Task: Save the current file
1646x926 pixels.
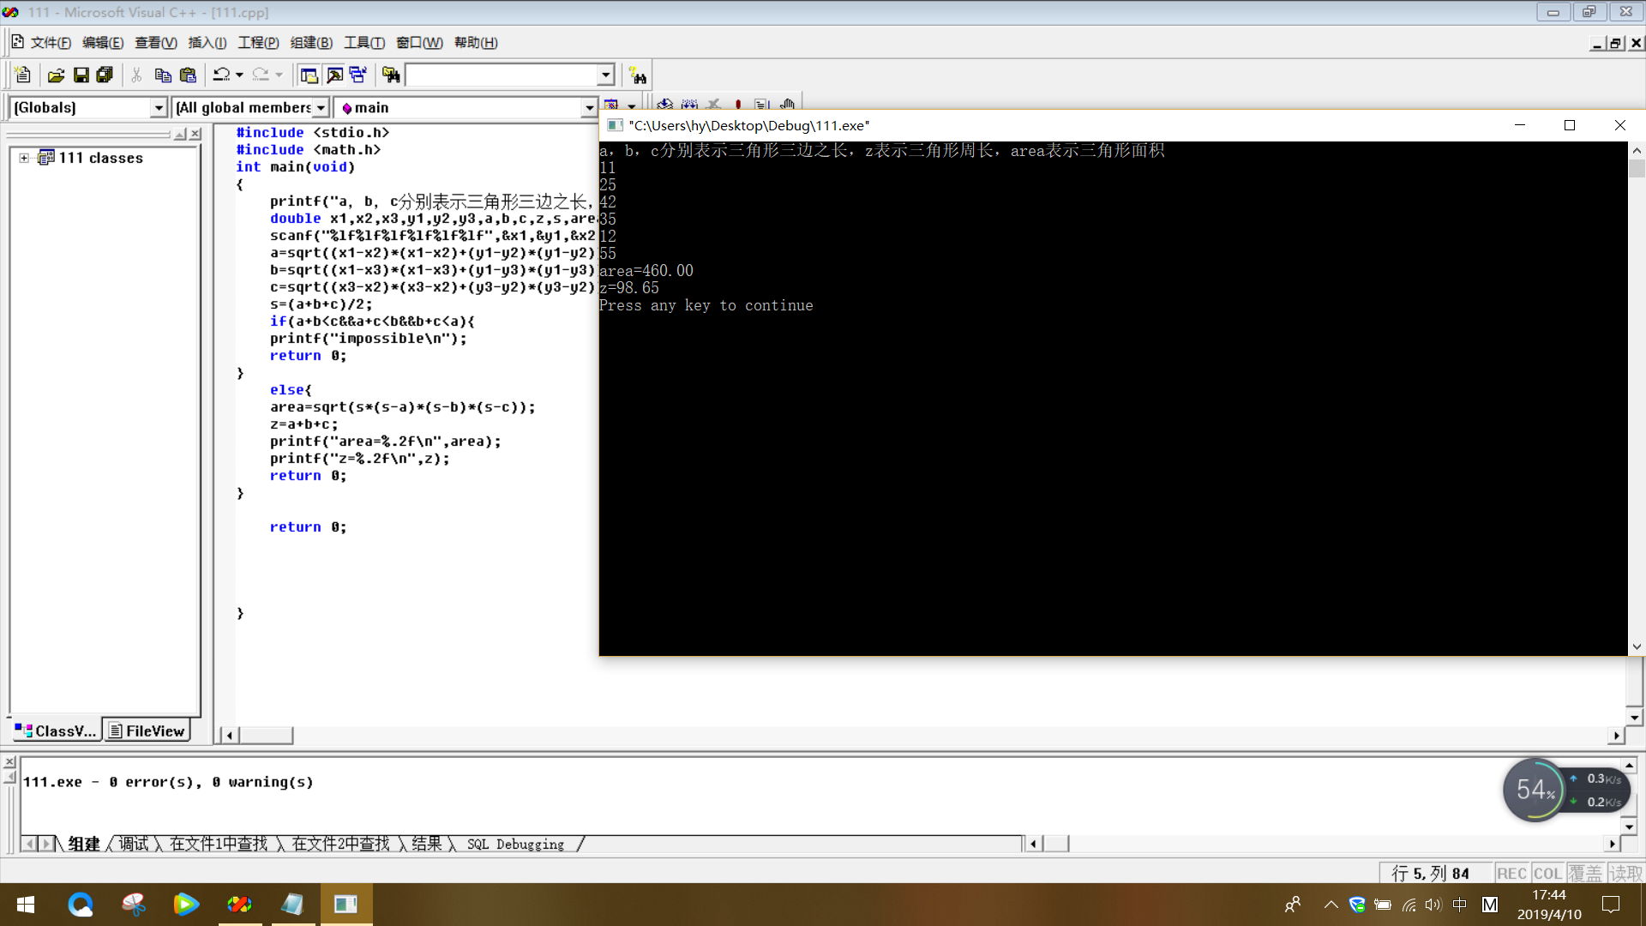Action: pyautogui.click(x=81, y=75)
